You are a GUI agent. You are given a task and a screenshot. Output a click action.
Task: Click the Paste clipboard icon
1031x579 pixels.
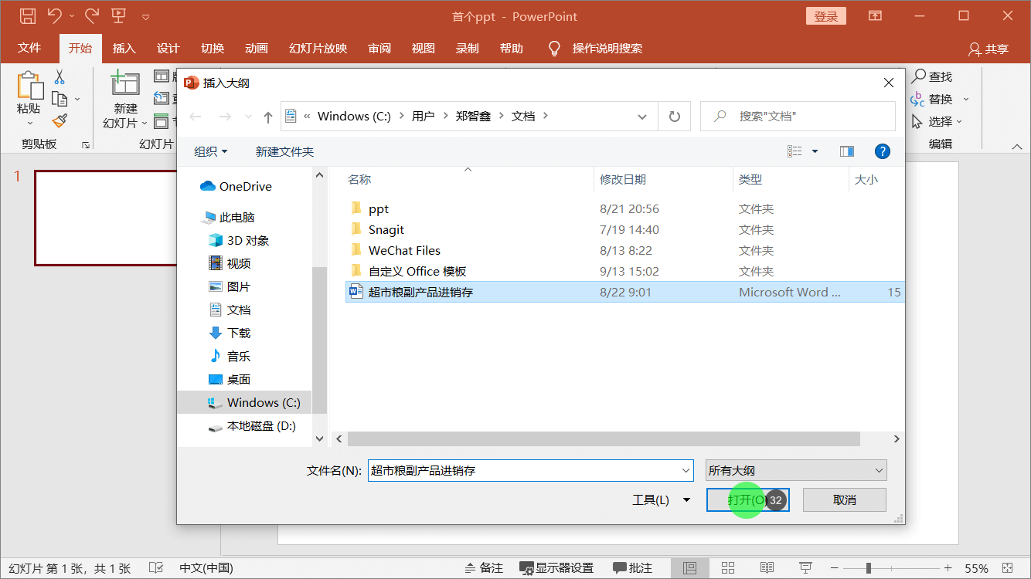(x=29, y=86)
